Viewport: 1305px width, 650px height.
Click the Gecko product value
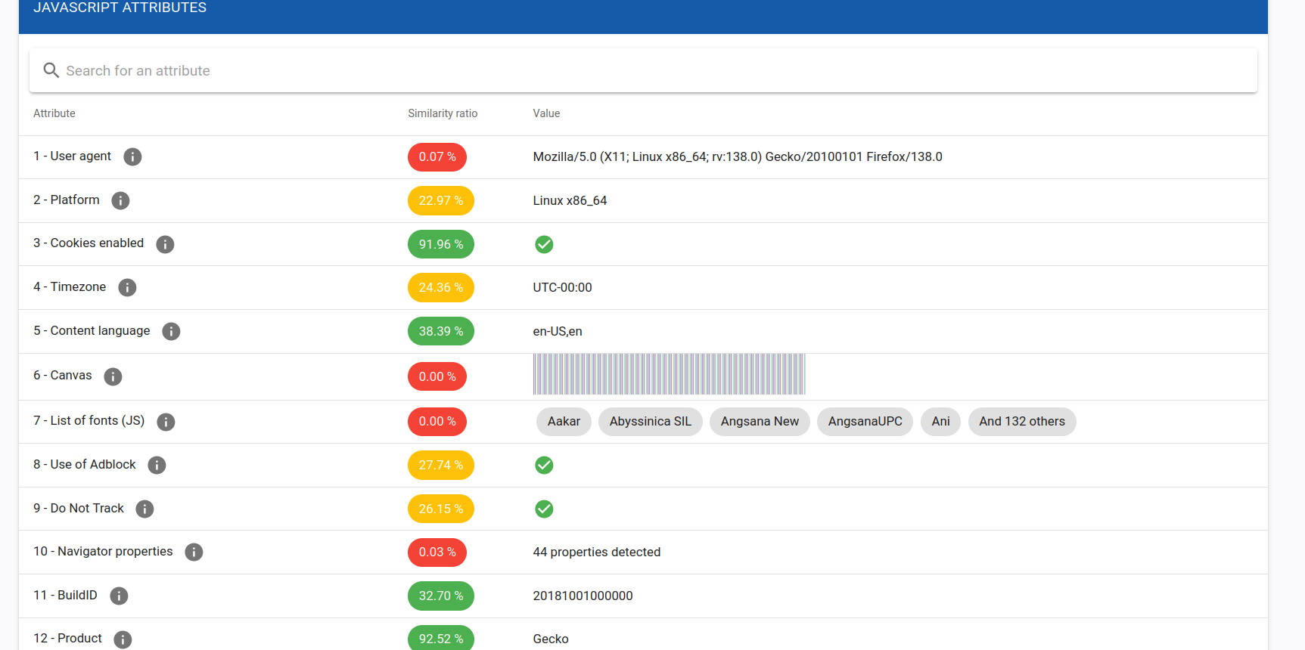[x=551, y=639]
